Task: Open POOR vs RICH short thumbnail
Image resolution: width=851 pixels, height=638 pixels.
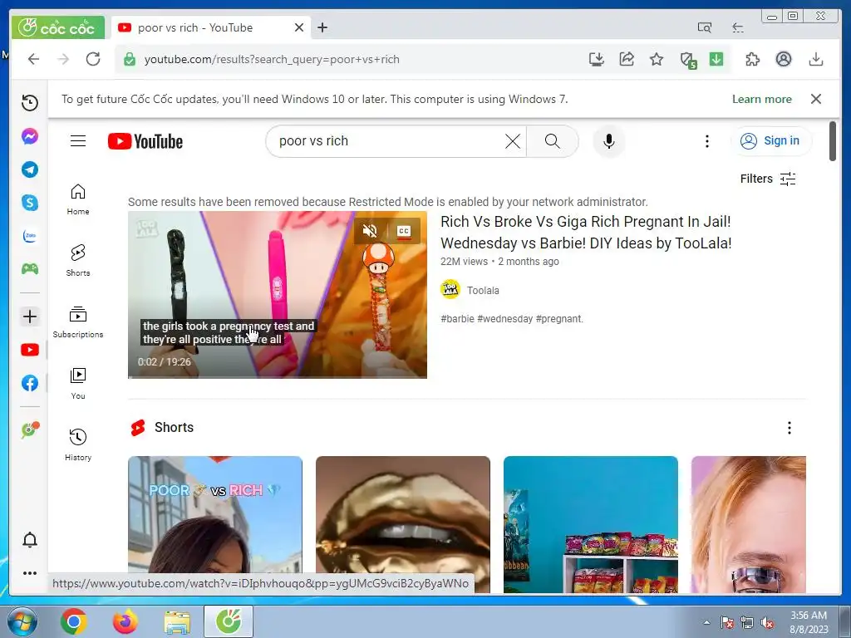Action: coord(215,525)
